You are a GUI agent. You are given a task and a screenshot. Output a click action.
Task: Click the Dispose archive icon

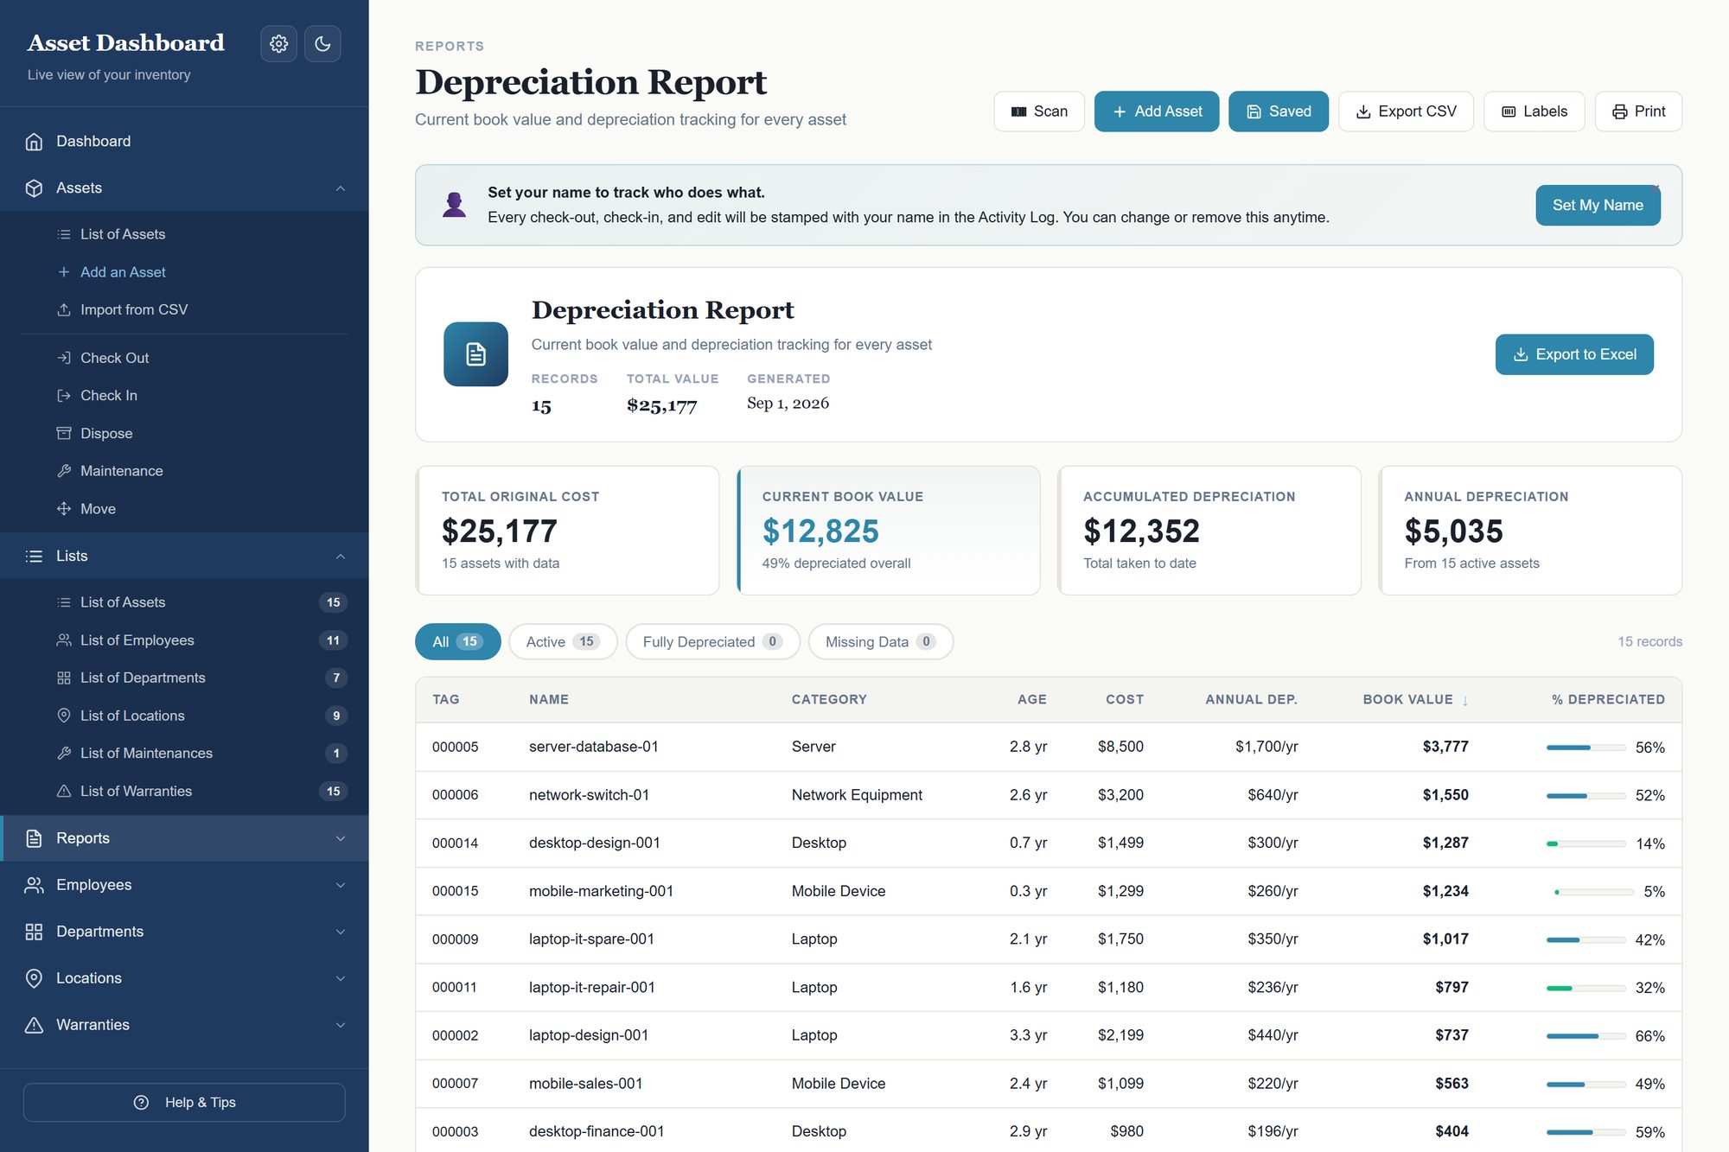(x=64, y=433)
